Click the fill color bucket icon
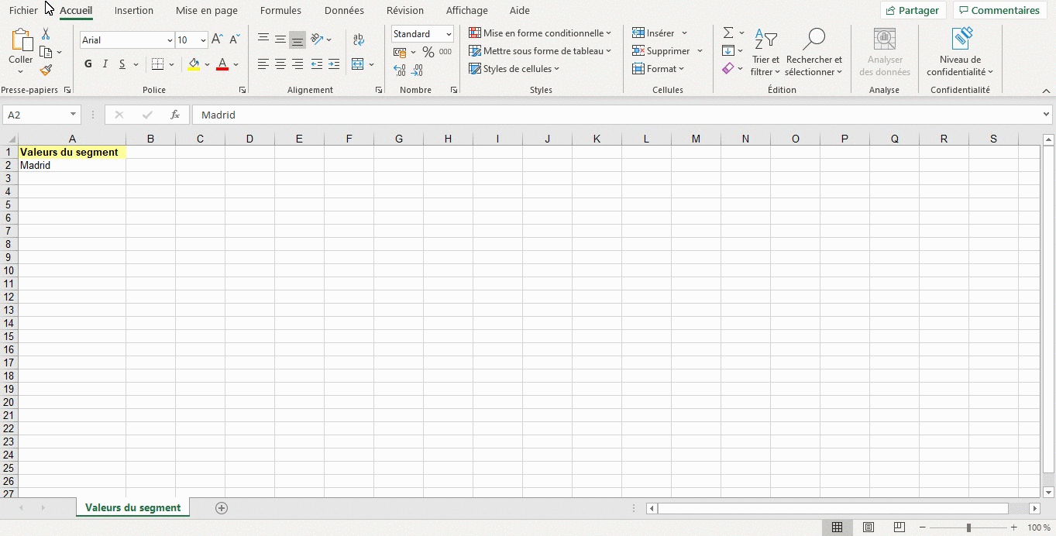The width and height of the screenshot is (1056, 536). (194, 64)
